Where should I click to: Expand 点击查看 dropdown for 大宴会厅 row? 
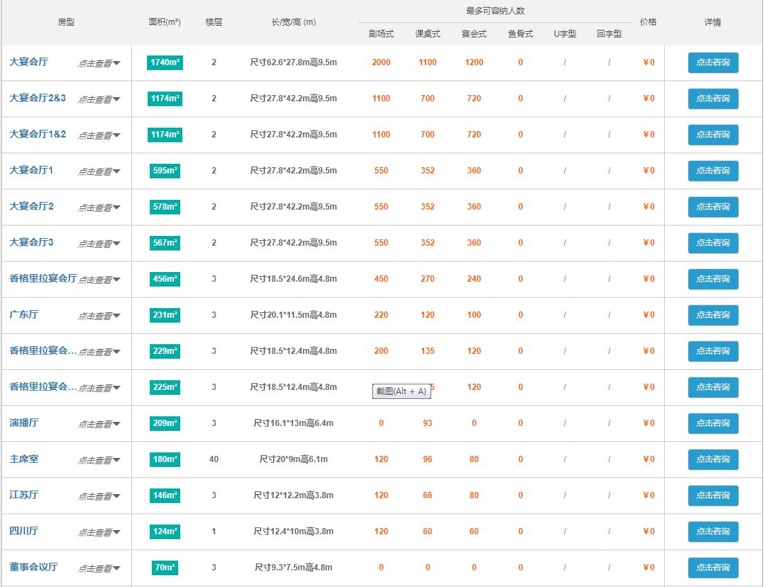pyautogui.click(x=98, y=63)
